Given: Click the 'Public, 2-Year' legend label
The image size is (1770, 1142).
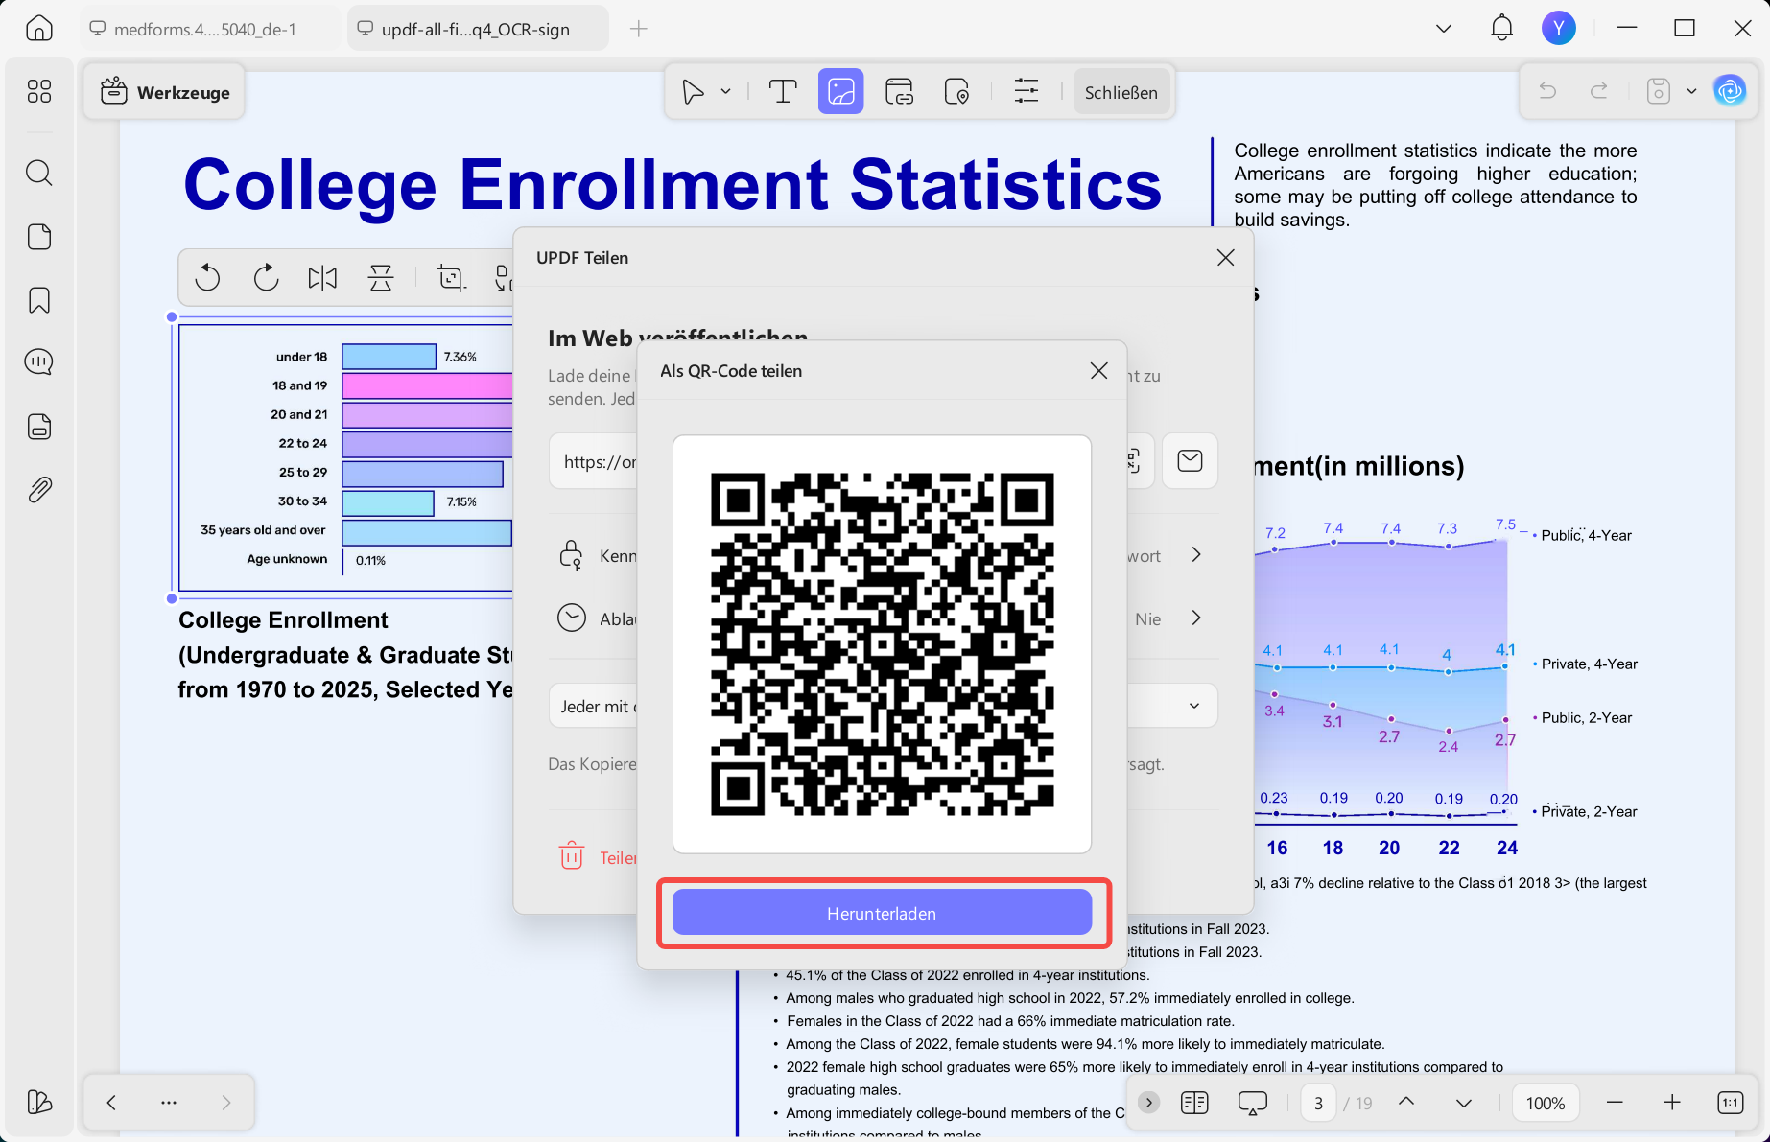Looking at the screenshot, I should [x=1586, y=717].
